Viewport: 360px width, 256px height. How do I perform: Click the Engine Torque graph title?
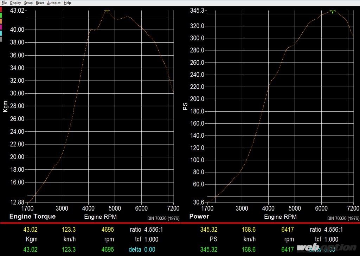(32, 216)
